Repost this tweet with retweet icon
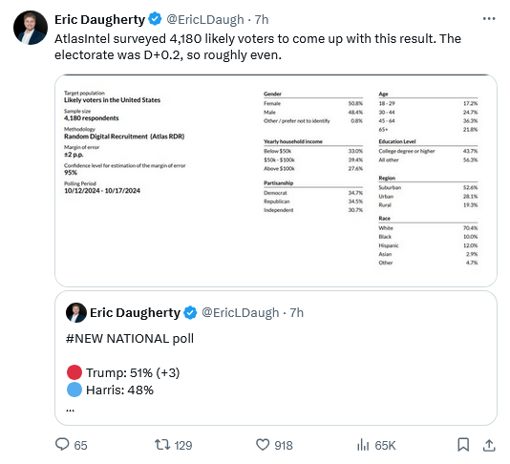This screenshot has height=464, width=510. point(162,445)
